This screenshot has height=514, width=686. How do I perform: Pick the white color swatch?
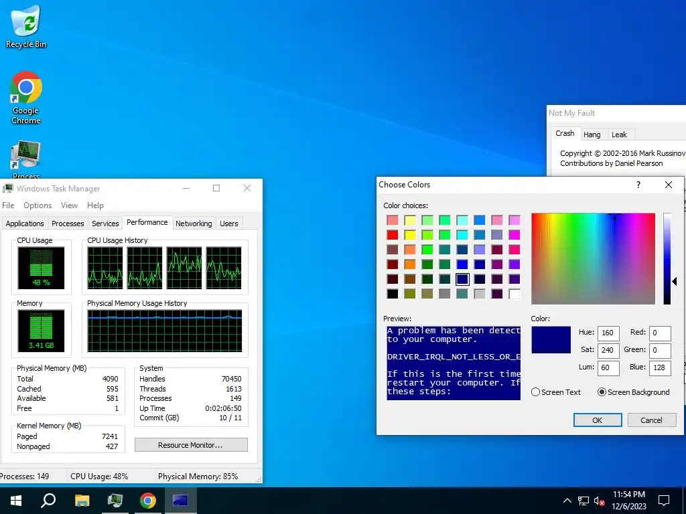click(514, 294)
